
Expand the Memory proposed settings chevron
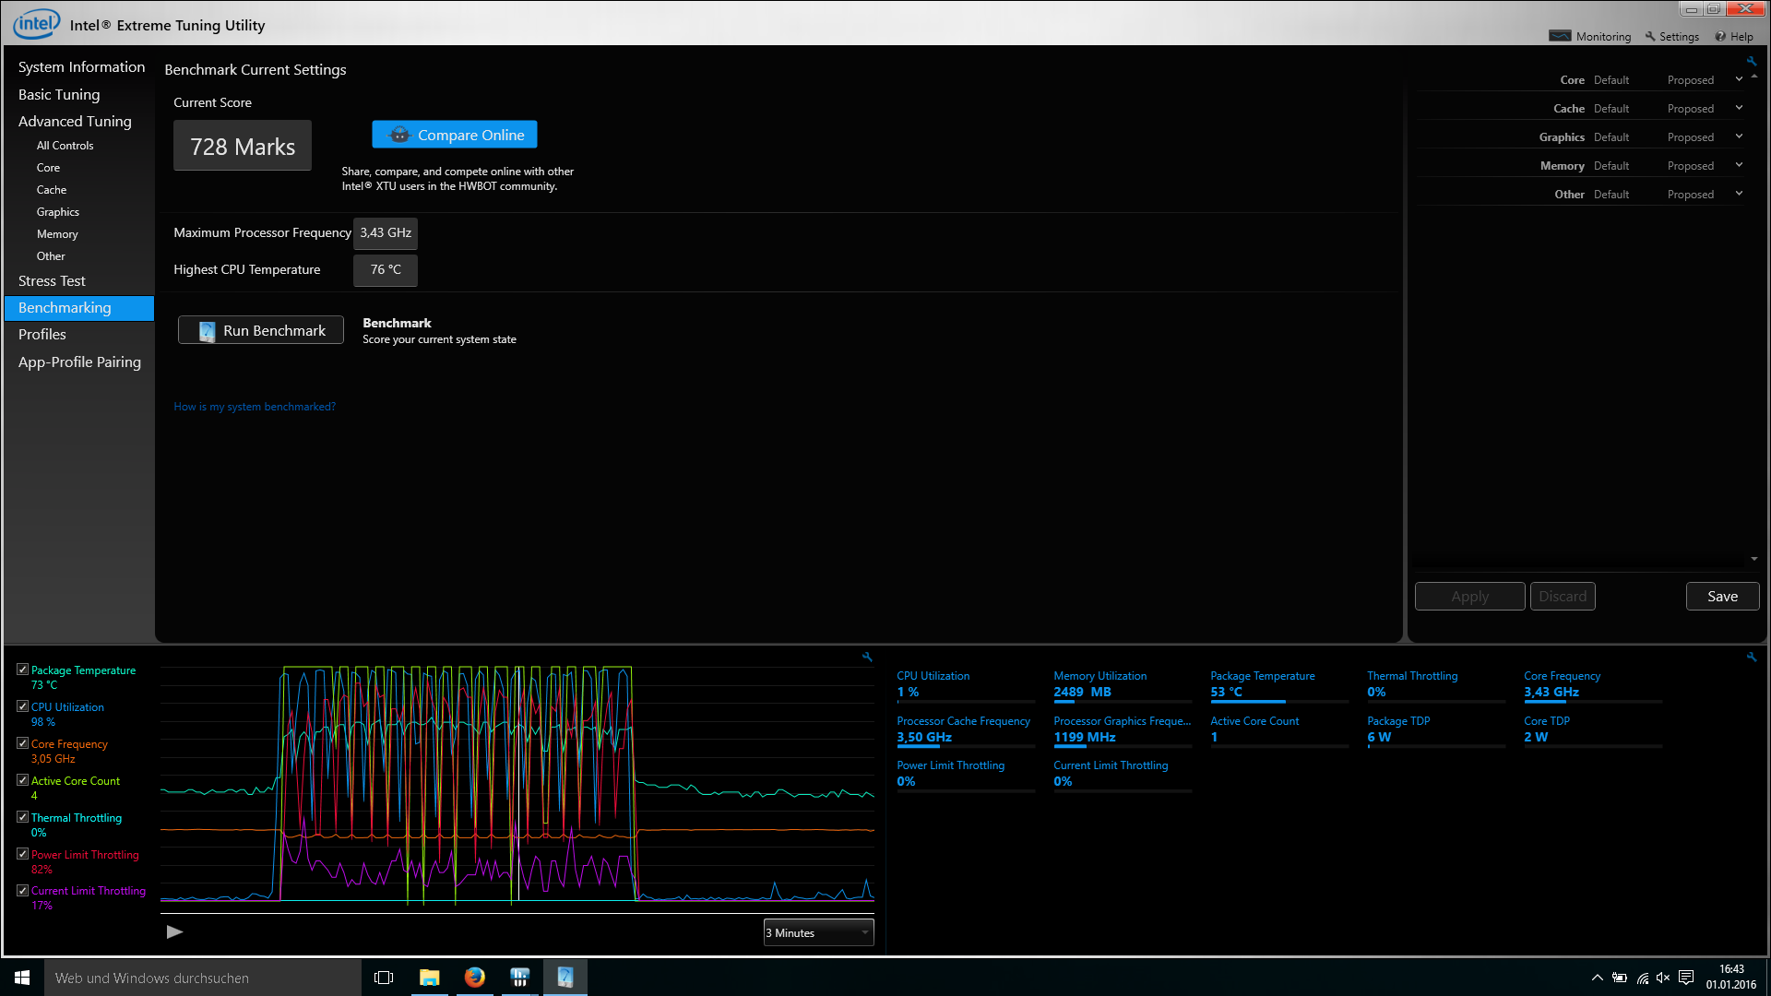click(1739, 165)
